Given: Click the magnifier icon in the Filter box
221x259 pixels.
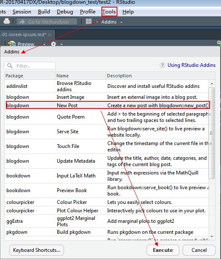Looking at the screenshot, I should click(x=10, y=66).
